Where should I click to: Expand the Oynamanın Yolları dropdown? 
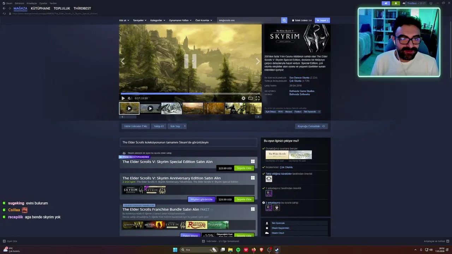tap(180, 20)
